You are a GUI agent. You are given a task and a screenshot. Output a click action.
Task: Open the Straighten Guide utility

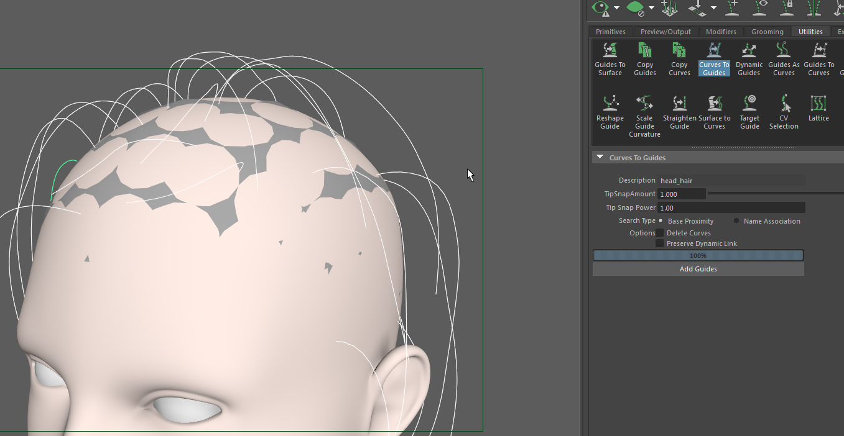(x=679, y=112)
